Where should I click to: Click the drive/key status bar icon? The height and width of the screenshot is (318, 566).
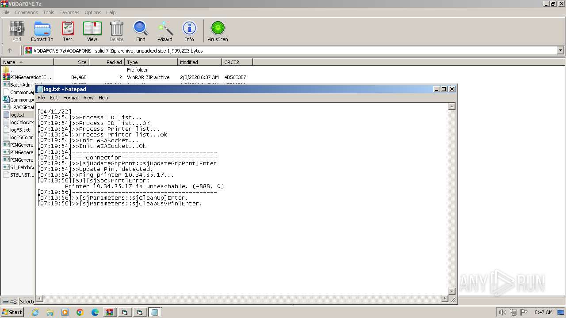9,301
